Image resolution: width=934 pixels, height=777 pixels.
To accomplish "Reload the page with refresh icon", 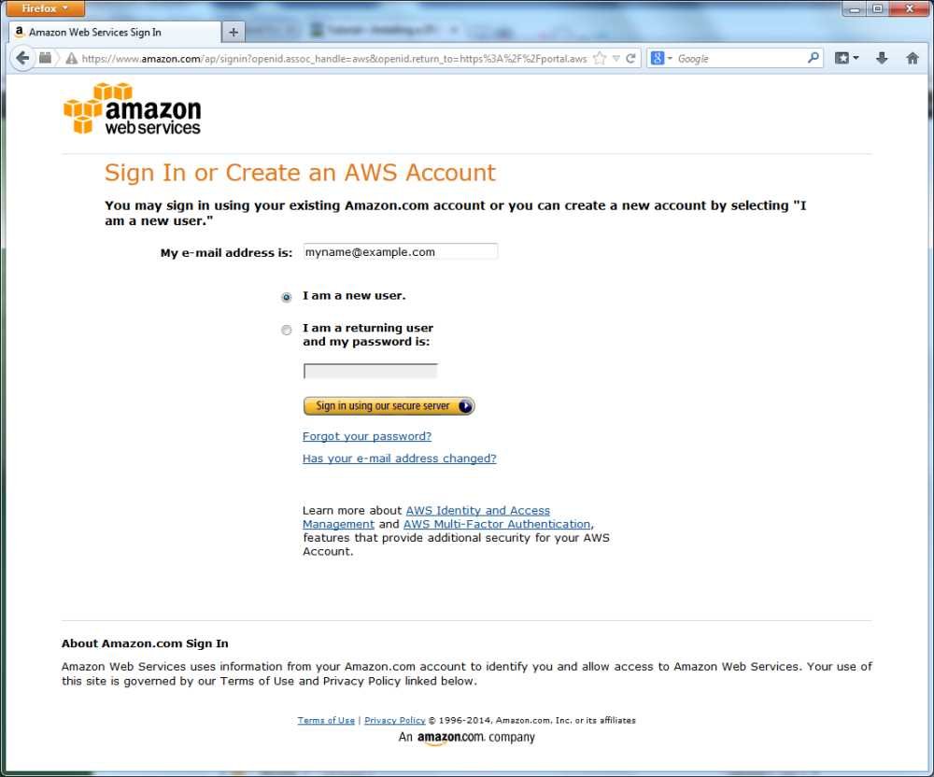I will [630, 58].
